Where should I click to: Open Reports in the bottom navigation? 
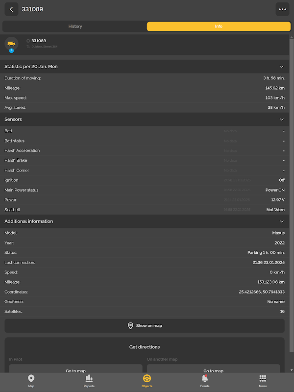click(89, 381)
